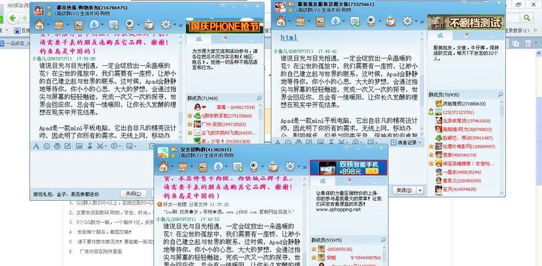
Task: Open group file share icon in 都市热报 window
Action: point(59,25)
